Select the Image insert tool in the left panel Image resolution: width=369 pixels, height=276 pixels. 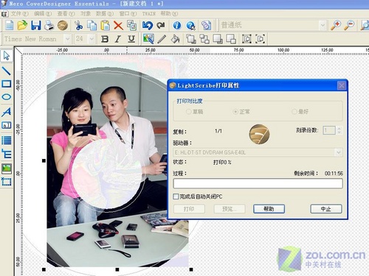tap(7, 169)
